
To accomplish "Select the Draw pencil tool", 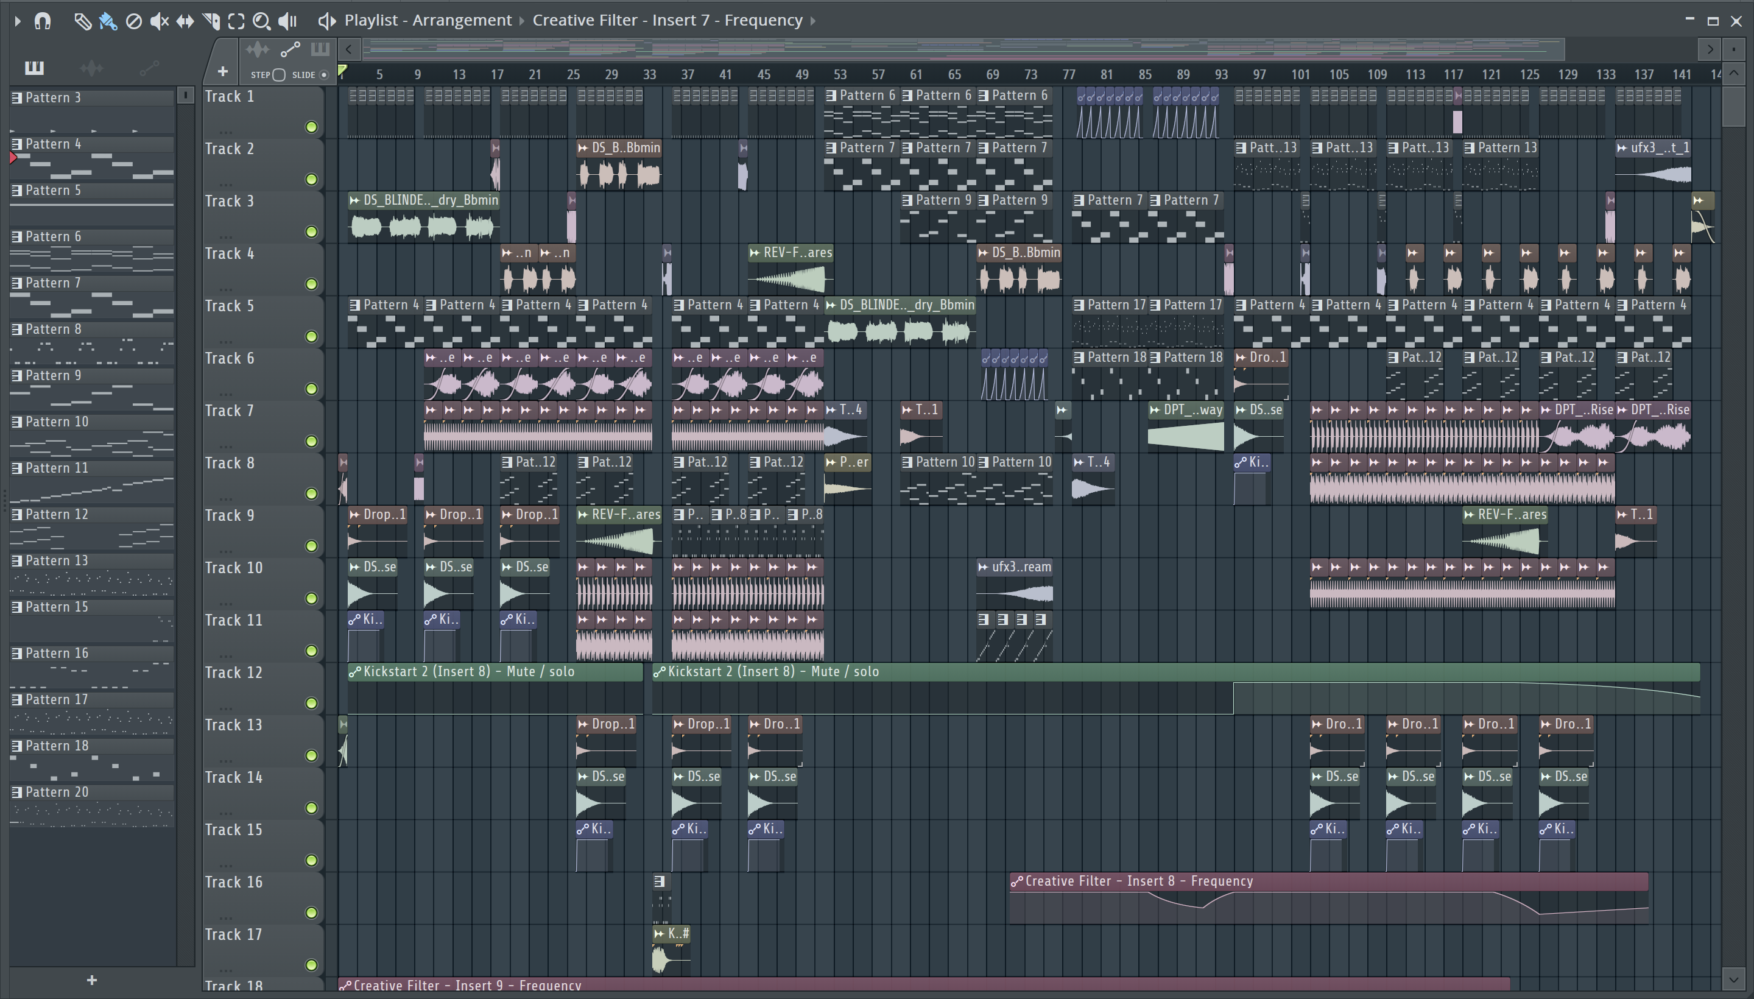I will pyautogui.click(x=82, y=21).
